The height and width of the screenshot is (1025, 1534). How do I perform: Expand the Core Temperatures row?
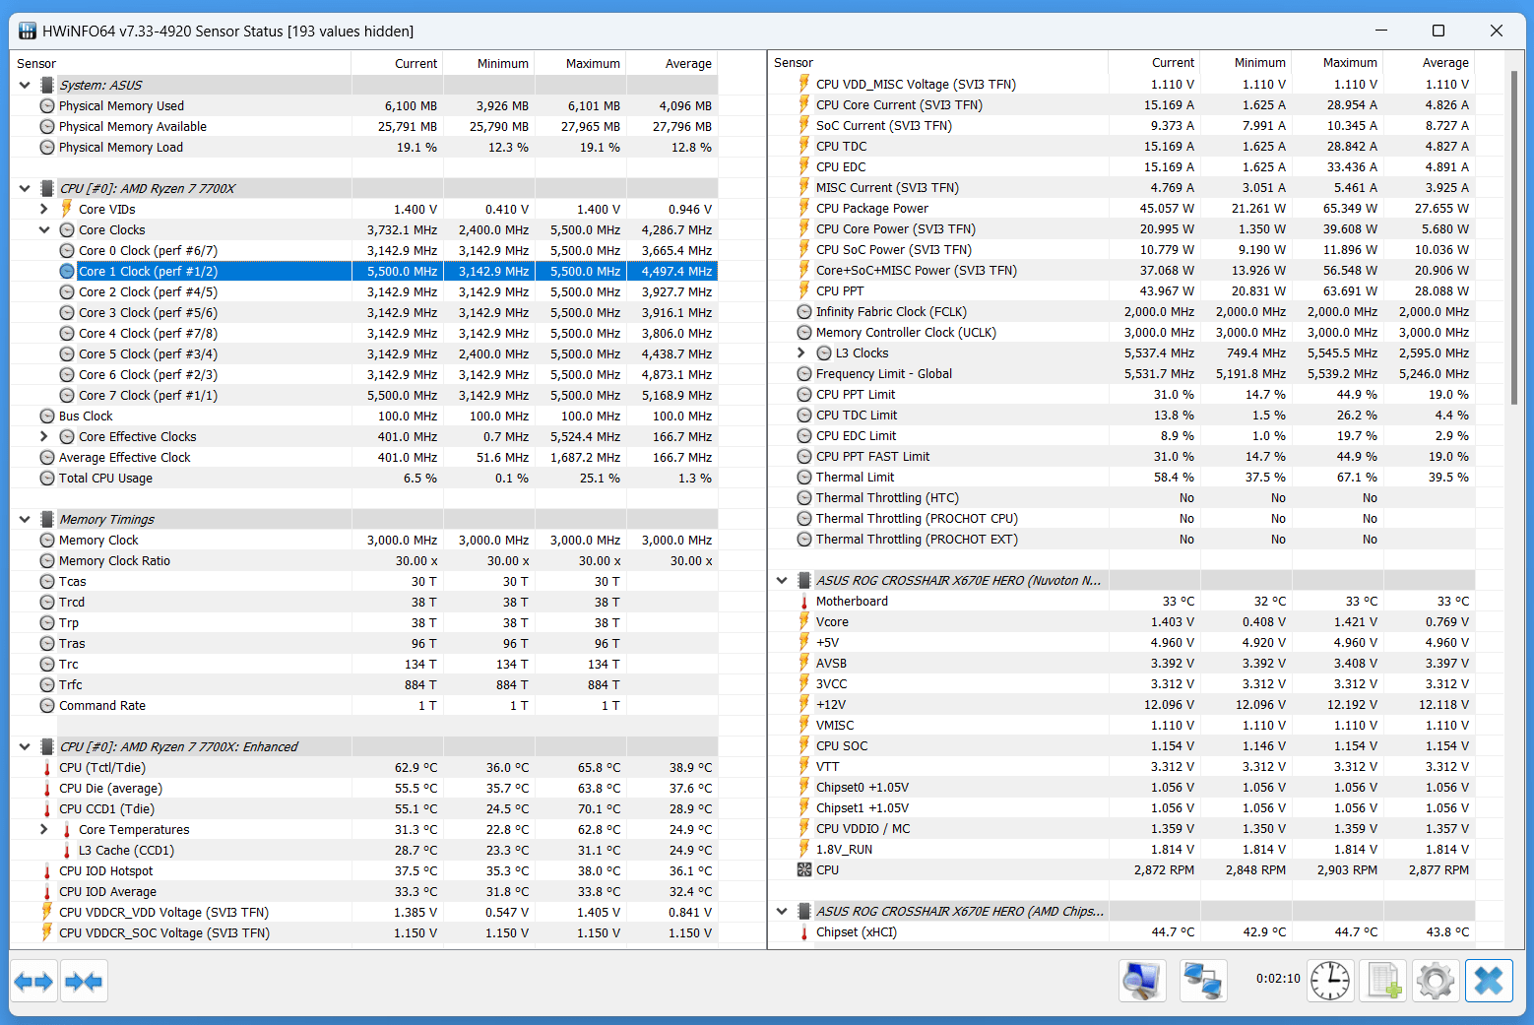coord(44,829)
